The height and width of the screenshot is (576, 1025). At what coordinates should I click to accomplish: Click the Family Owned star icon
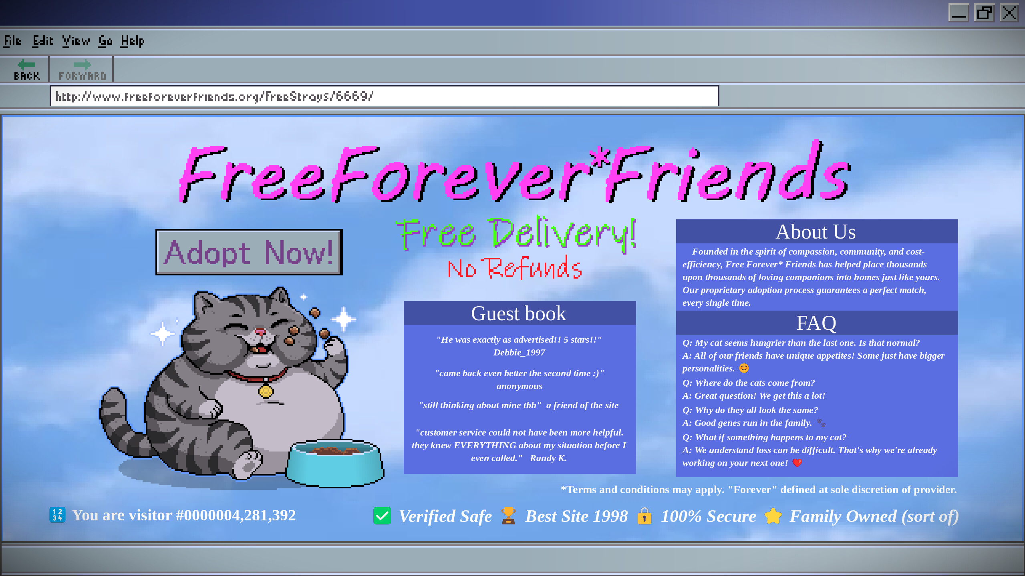pos(773,516)
